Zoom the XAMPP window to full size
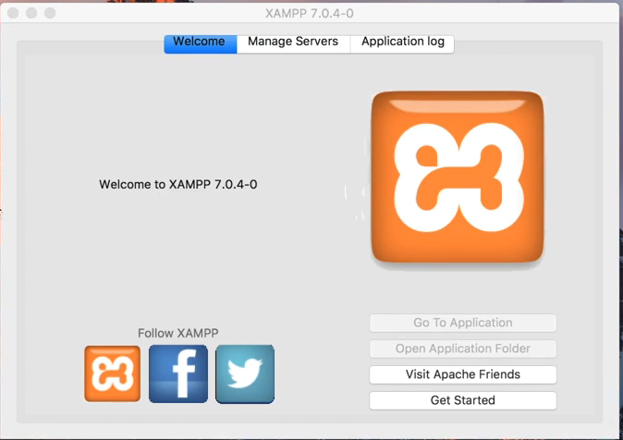 pos(50,14)
